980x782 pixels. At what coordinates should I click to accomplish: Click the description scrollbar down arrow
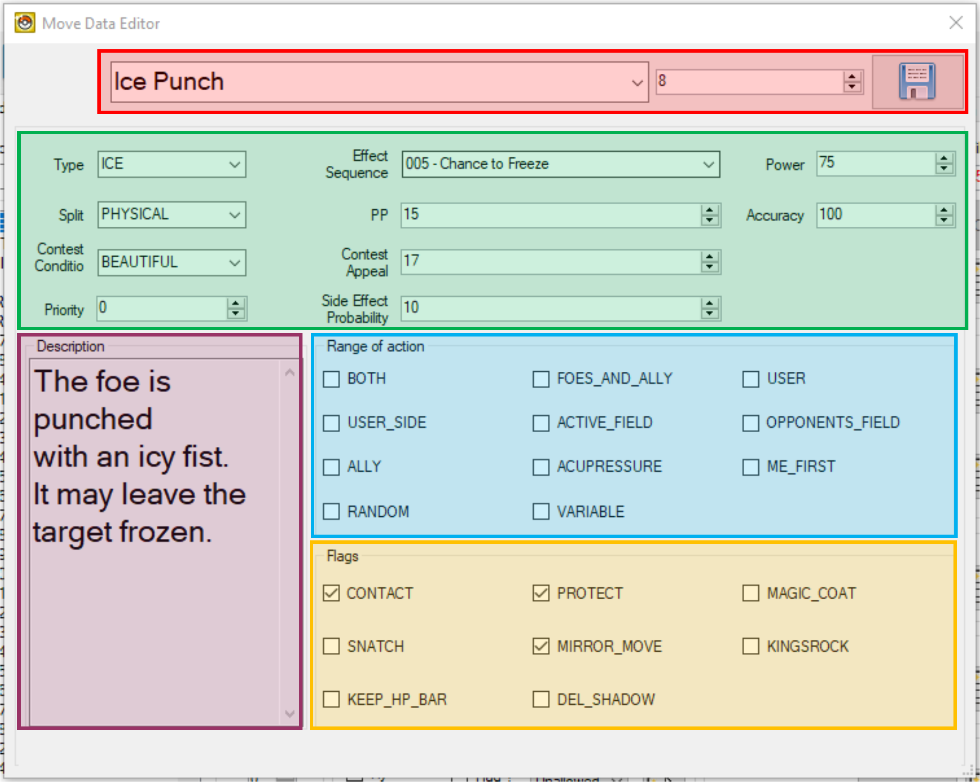click(290, 713)
